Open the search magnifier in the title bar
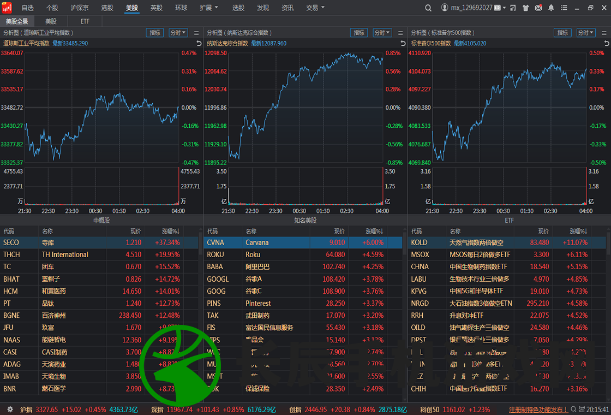The image size is (611, 415). coord(428,8)
